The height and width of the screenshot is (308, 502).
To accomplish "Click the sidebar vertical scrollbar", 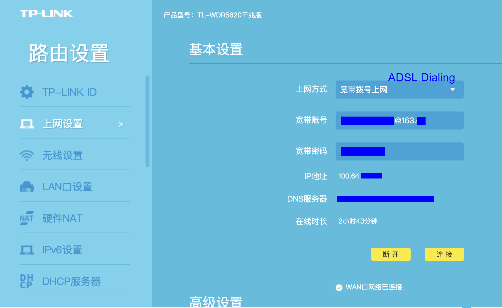I will (x=147, y=121).
